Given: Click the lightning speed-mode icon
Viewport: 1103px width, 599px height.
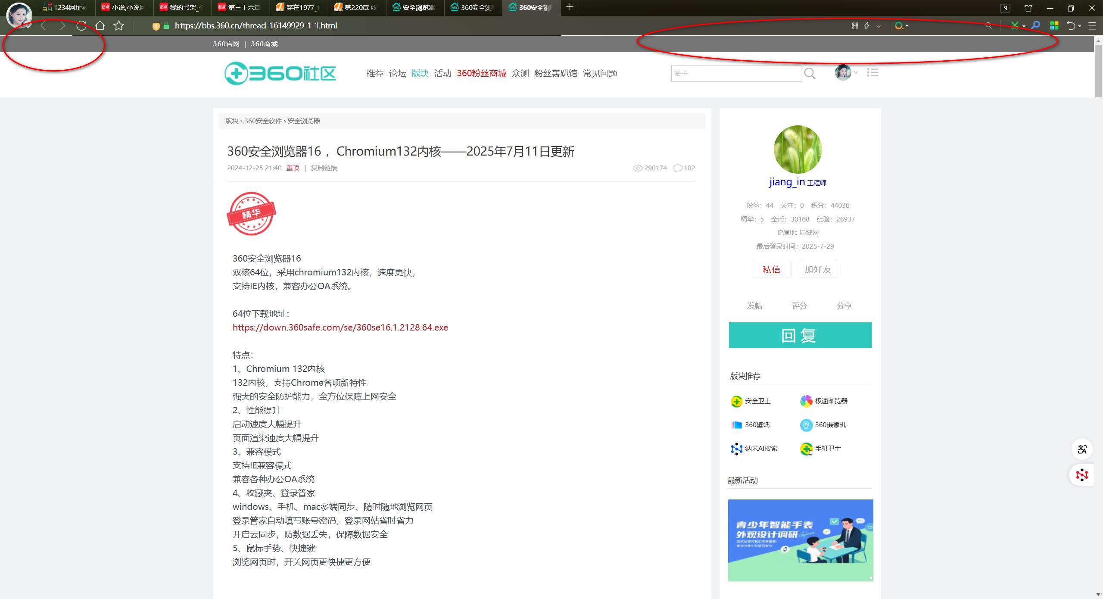Looking at the screenshot, I should click(866, 26).
